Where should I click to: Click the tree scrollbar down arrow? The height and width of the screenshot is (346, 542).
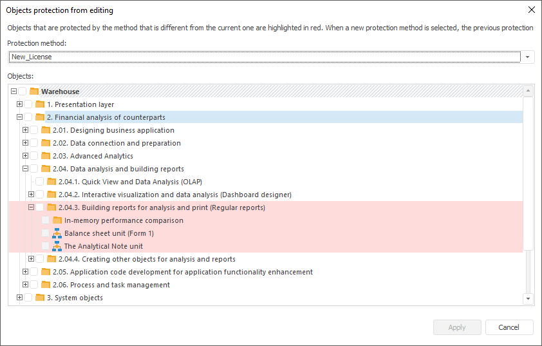[528, 298]
